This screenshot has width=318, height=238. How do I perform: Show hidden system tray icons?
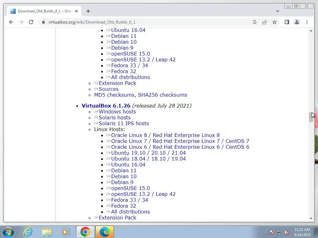pos(264,232)
